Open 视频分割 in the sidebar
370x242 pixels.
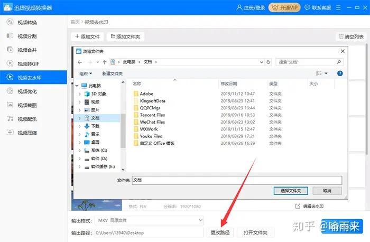pyautogui.click(x=27, y=36)
